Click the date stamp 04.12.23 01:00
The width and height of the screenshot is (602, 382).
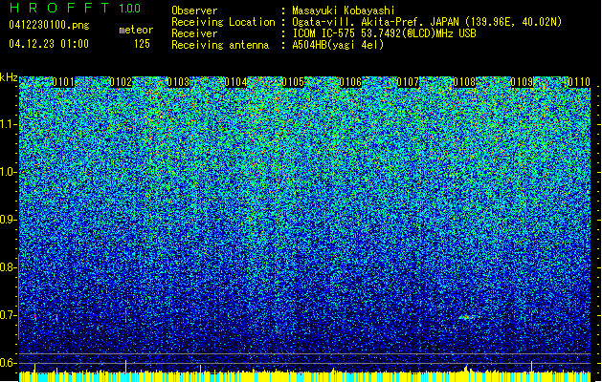[49, 44]
